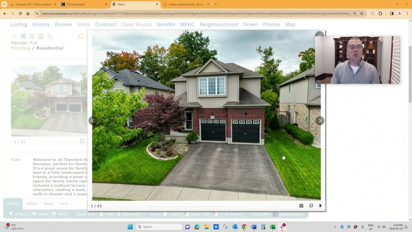Go to the browser home page

coord(28,14)
